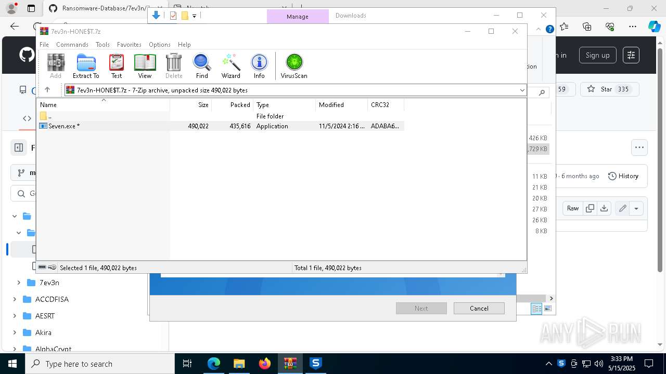Open archive Info icon
Screen dimensions: 666x374
pyautogui.click(x=259, y=66)
